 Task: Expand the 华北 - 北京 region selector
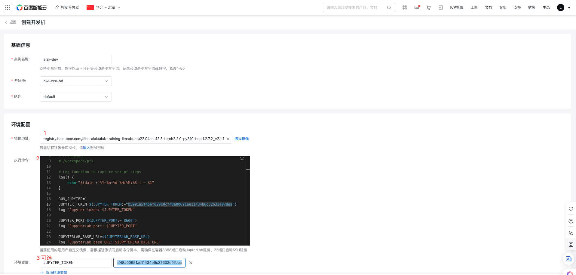pyautogui.click(x=103, y=8)
